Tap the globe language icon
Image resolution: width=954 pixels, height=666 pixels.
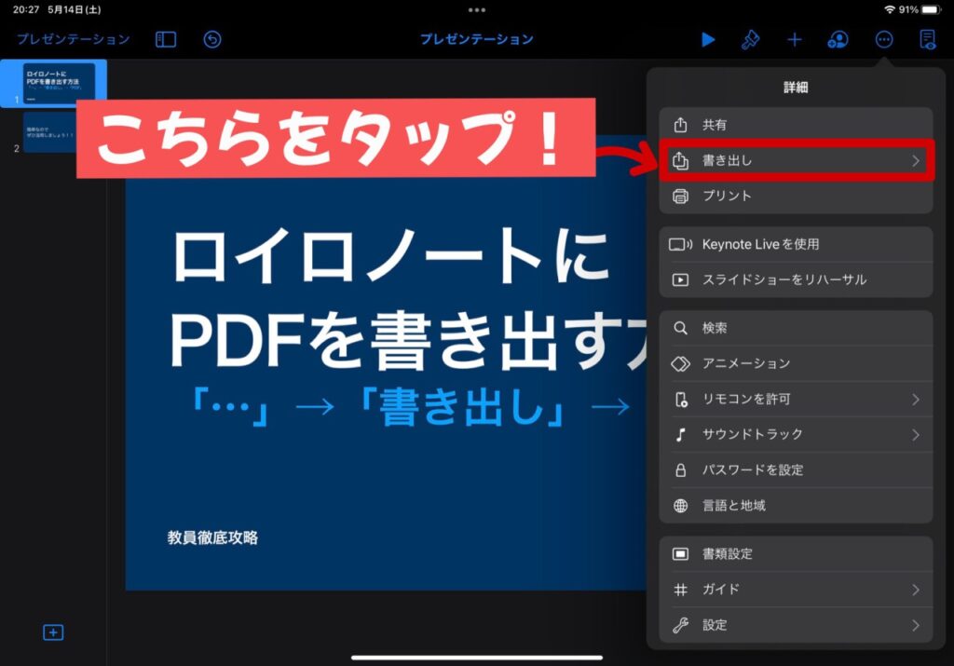point(680,506)
